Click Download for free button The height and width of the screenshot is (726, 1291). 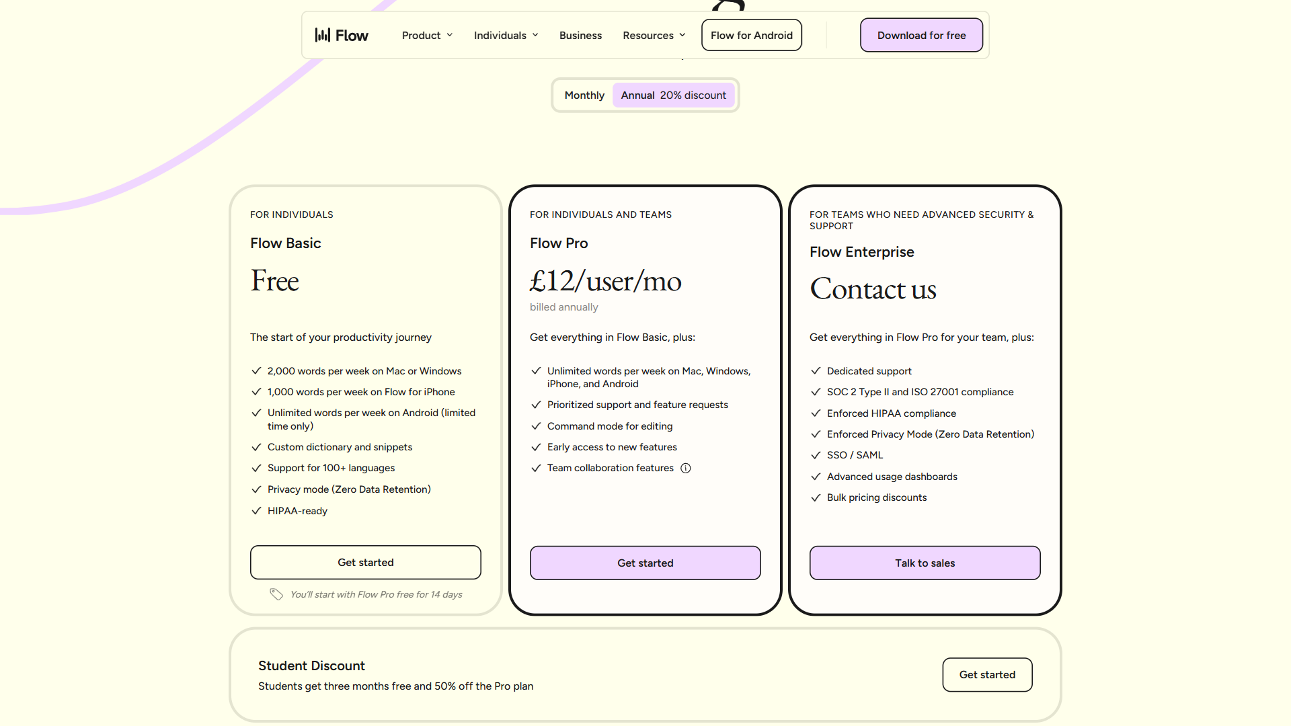click(921, 35)
